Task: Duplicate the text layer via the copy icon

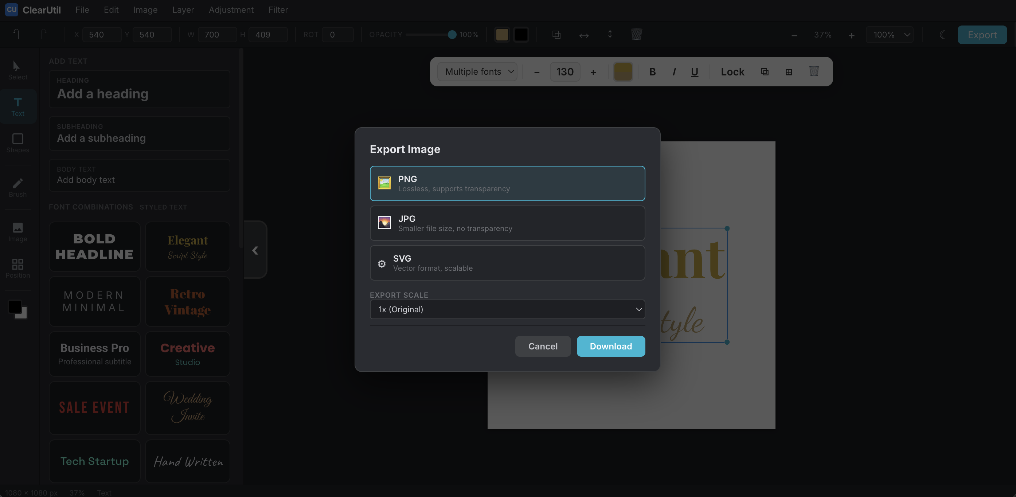Action: pyautogui.click(x=765, y=71)
